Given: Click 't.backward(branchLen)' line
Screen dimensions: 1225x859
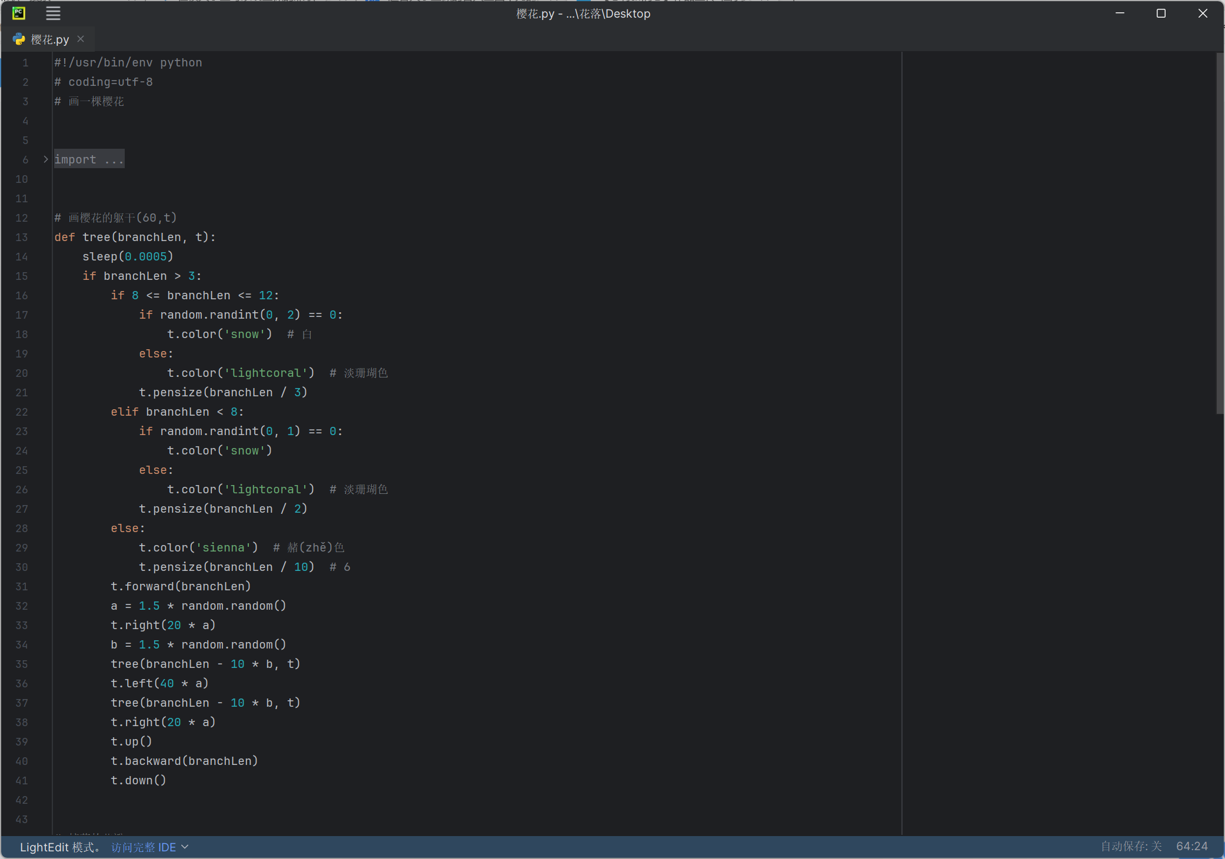Looking at the screenshot, I should point(184,761).
